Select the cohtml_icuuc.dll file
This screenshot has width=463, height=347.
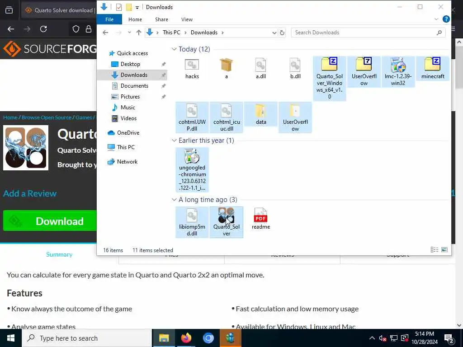pos(227,117)
